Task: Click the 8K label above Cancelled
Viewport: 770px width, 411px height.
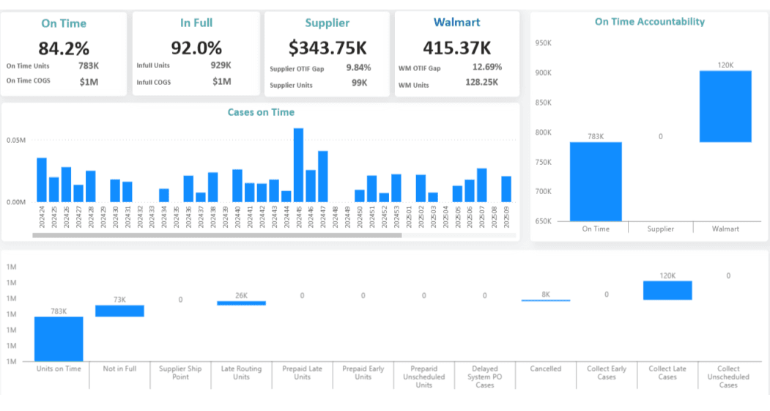Action: coord(546,294)
